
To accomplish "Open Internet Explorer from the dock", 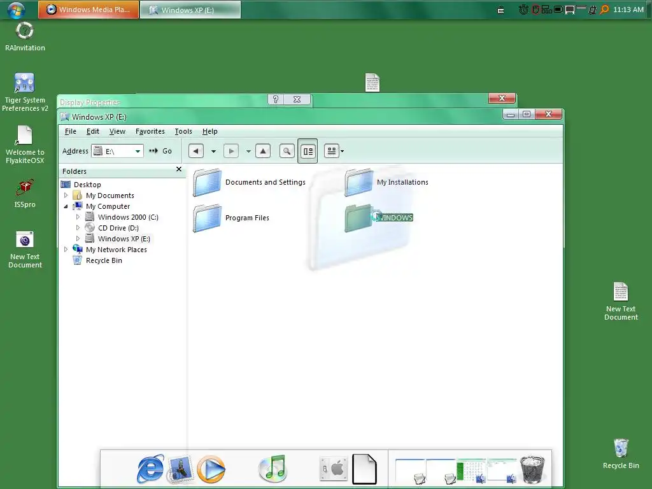I will [150, 469].
